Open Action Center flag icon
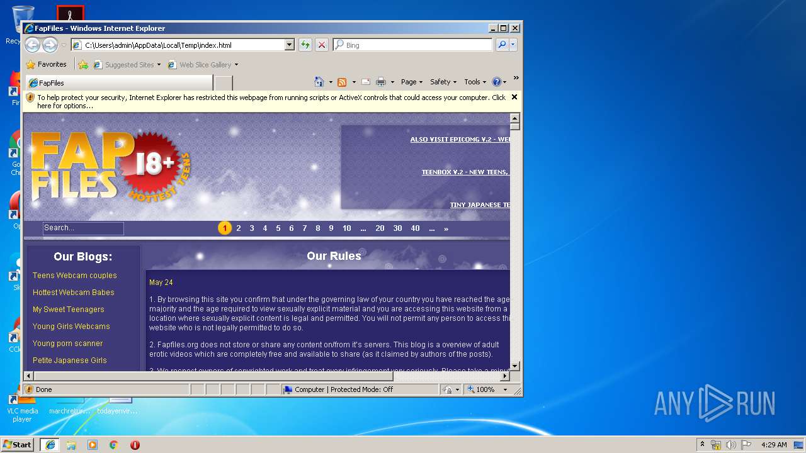Viewport: 806px width, 453px height. (x=746, y=445)
